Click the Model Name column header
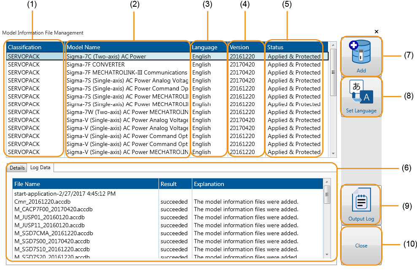Screen dimensions: 417x271 (x=83, y=47)
